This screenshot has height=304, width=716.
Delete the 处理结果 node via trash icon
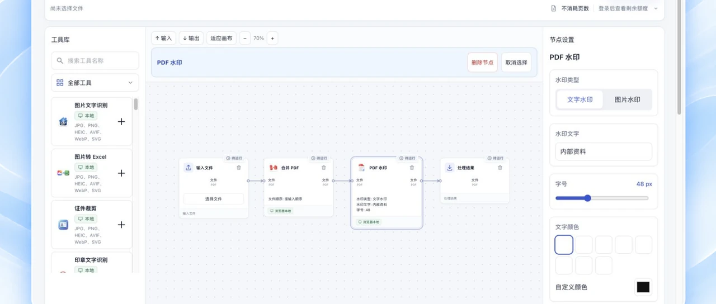500,168
